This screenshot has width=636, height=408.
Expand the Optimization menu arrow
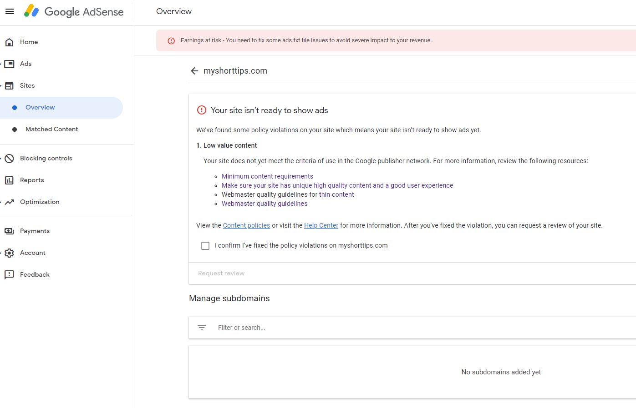(1, 202)
